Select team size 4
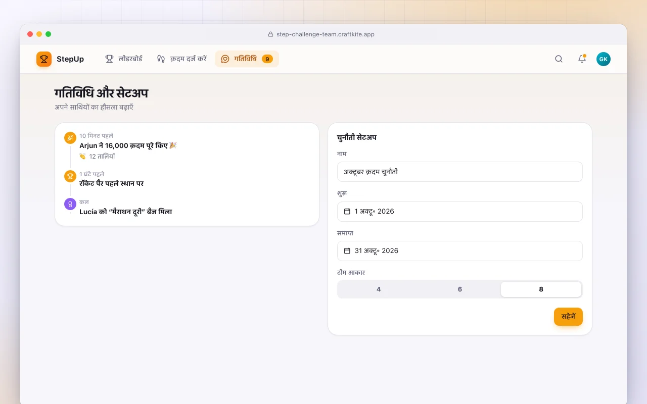The image size is (647, 404). (379, 289)
